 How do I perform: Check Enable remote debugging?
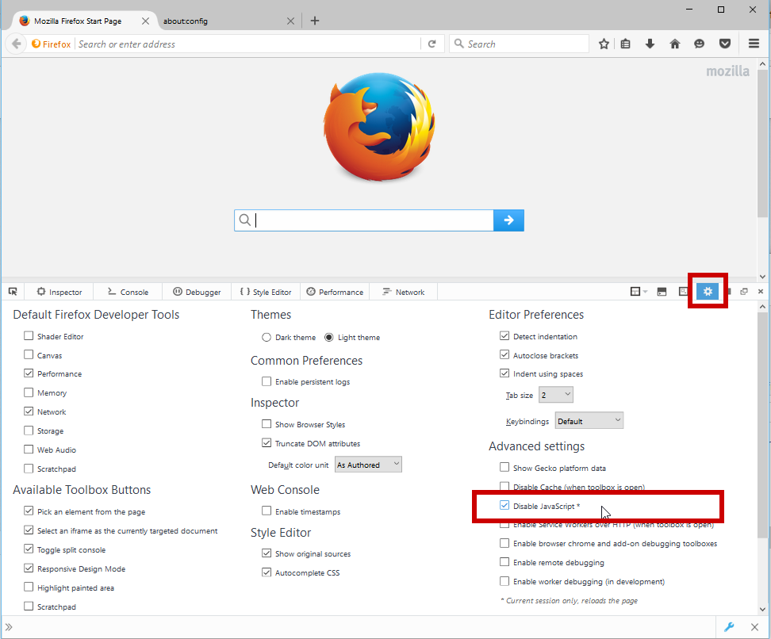point(504,562)
